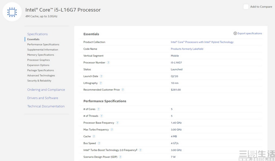Screen dimensions: 275x161
Task: Select the Specifications sidebar heading
Action: coord(37,34)
